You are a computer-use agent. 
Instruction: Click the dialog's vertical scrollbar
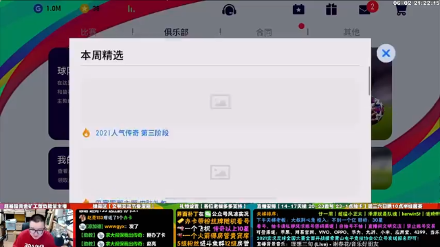click(369, 81)
